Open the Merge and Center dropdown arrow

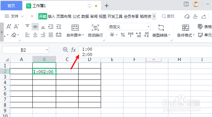coord(83,35)
